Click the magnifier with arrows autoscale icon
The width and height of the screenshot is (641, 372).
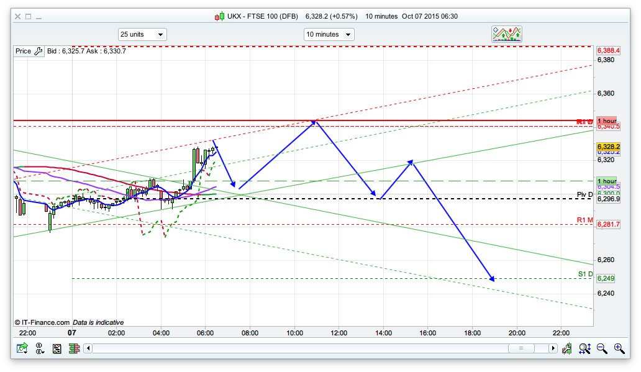click(584, 349)
